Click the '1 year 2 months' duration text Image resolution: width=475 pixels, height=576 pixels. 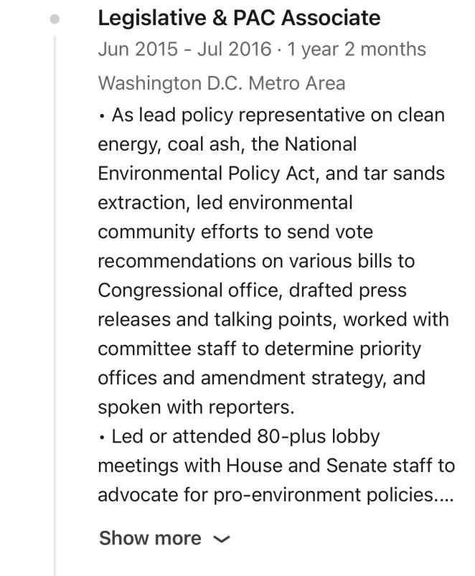click(x=357, y=49)
